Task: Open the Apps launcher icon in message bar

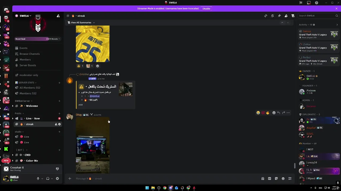Action: 290,179
